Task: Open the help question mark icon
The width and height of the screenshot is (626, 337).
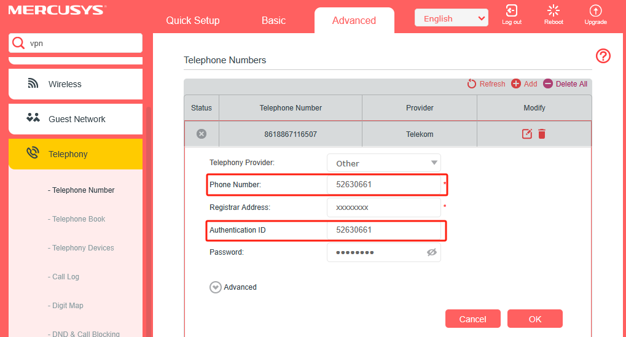Action: tap(603, 56)
